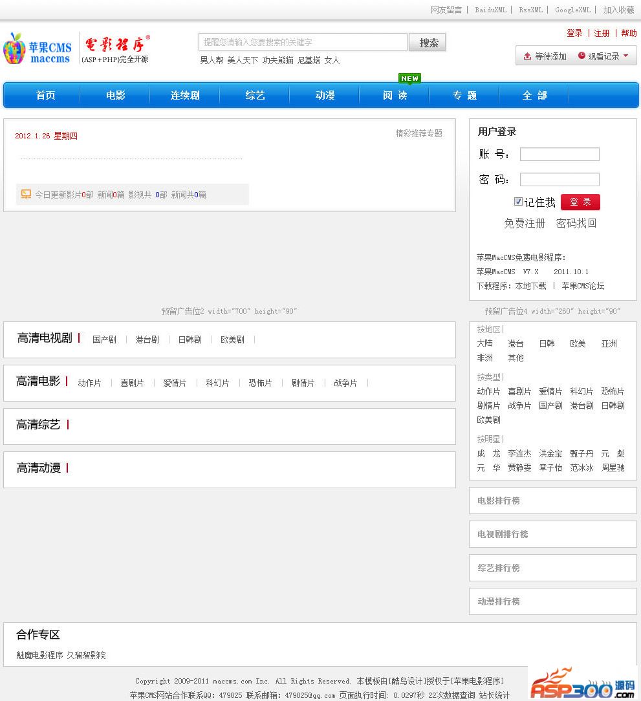Viewport: 641px width, 701px height.
Task: Click the 密码找回 link
Action: click(576, 223)
